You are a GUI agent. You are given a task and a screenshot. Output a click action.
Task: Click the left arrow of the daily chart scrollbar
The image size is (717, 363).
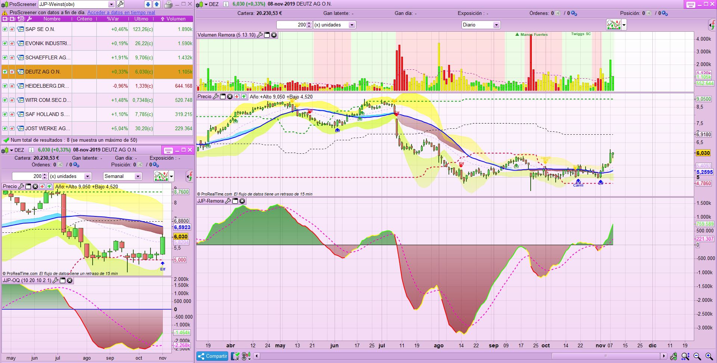point(257,356)
